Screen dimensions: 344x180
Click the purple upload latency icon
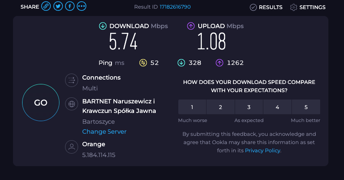pyautogui.click(x=220, y=63)
